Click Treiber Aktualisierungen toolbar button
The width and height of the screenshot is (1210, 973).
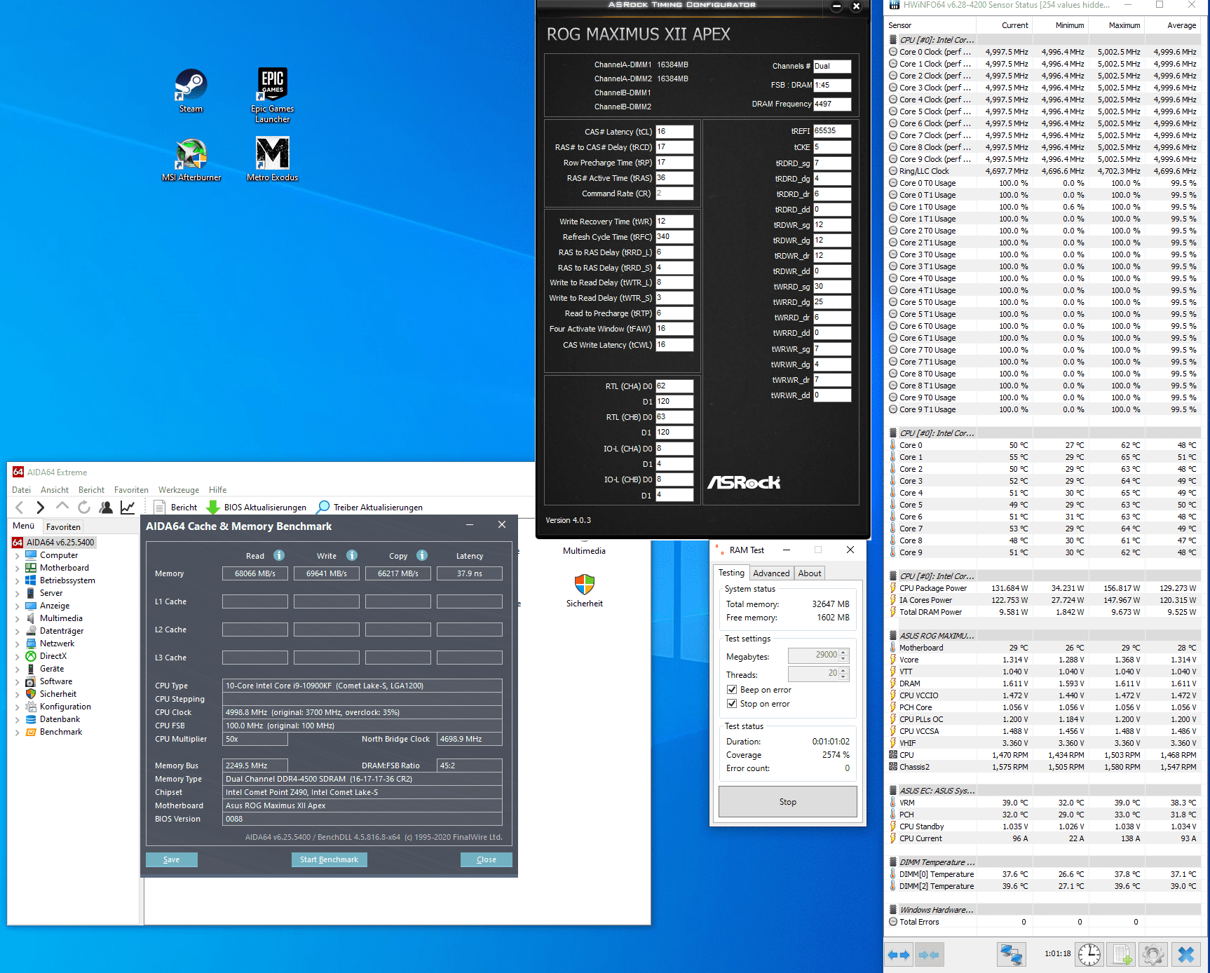coord(369,507)
